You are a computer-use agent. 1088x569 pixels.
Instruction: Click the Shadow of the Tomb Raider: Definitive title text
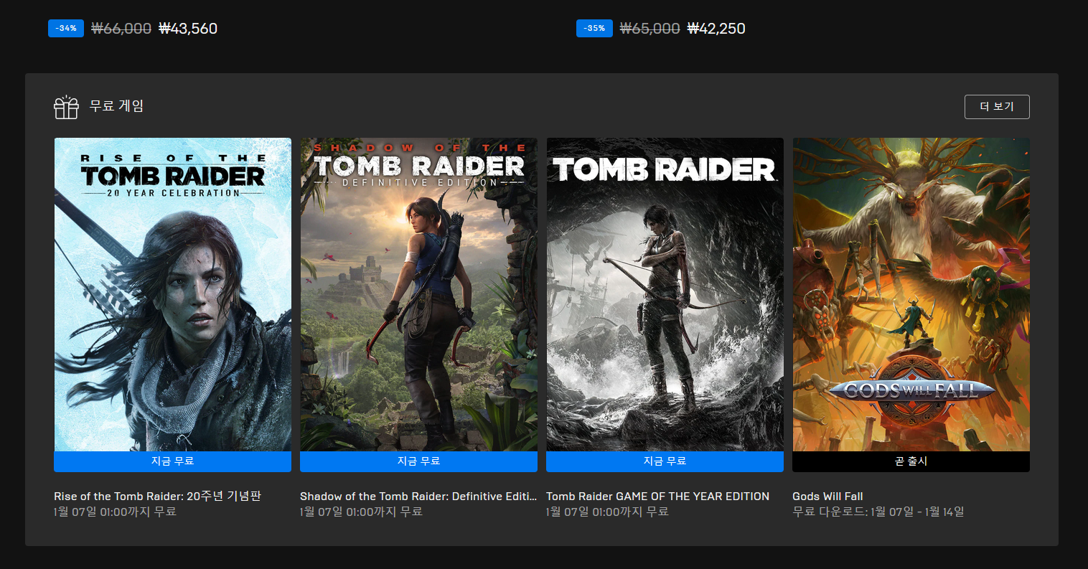(418, 496)
